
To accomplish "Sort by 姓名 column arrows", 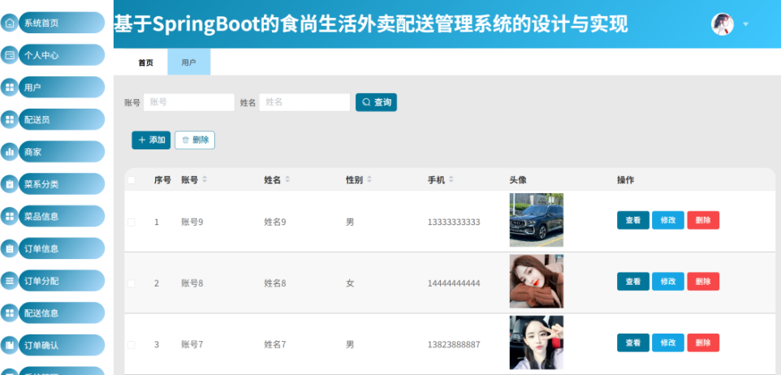I will click(x=287, y=179).
